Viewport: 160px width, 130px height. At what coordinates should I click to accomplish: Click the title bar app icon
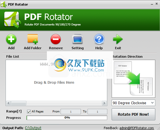[4, 4]
